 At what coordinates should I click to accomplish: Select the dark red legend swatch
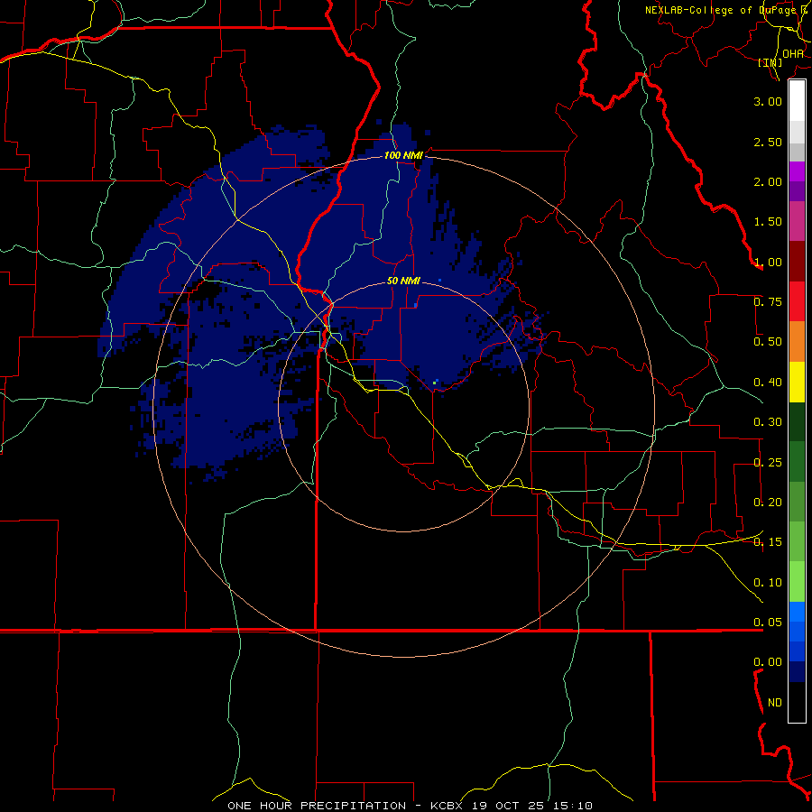coord(797,262)
